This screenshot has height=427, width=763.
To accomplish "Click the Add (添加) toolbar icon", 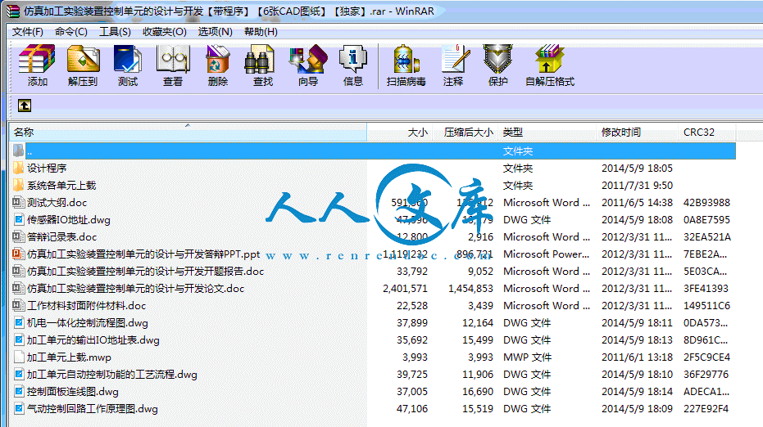I will [37, 60].
